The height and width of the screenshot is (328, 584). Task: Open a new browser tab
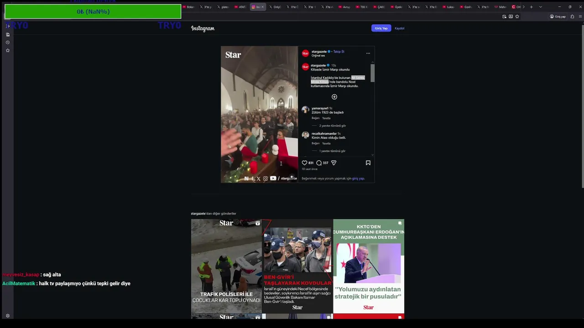531,7
